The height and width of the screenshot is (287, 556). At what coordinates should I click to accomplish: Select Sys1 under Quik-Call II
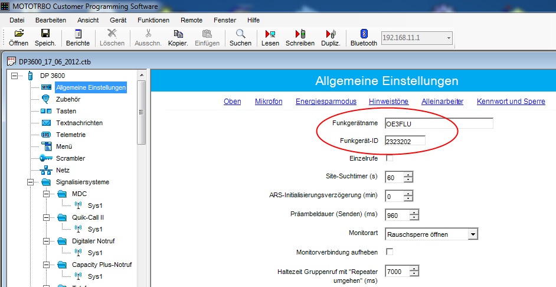(x=95, y=229)
